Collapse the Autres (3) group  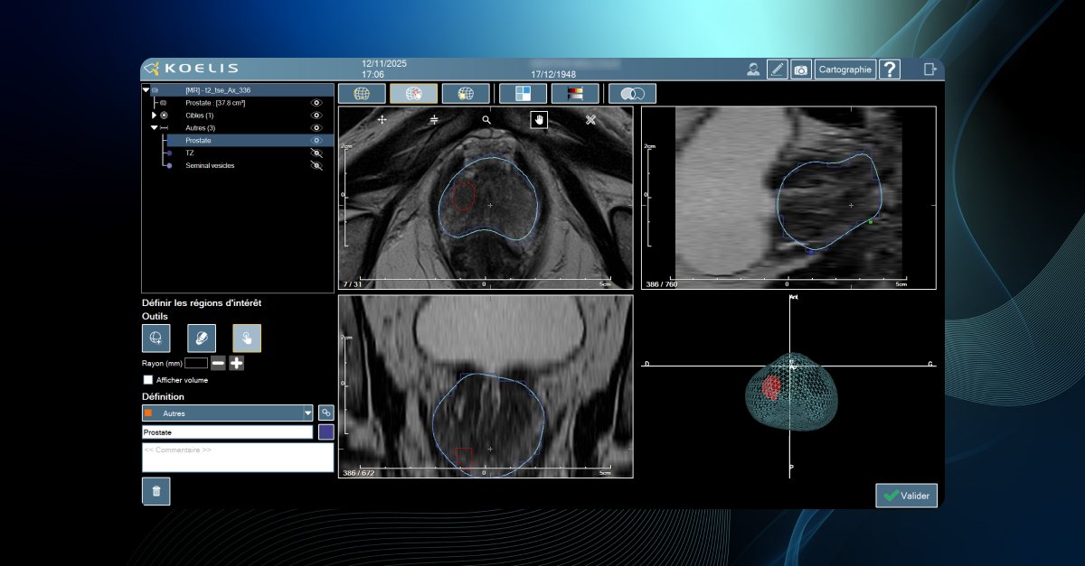155,128
